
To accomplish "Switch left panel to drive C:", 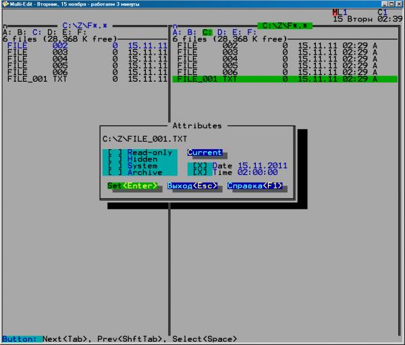I will tap(36, 32).
